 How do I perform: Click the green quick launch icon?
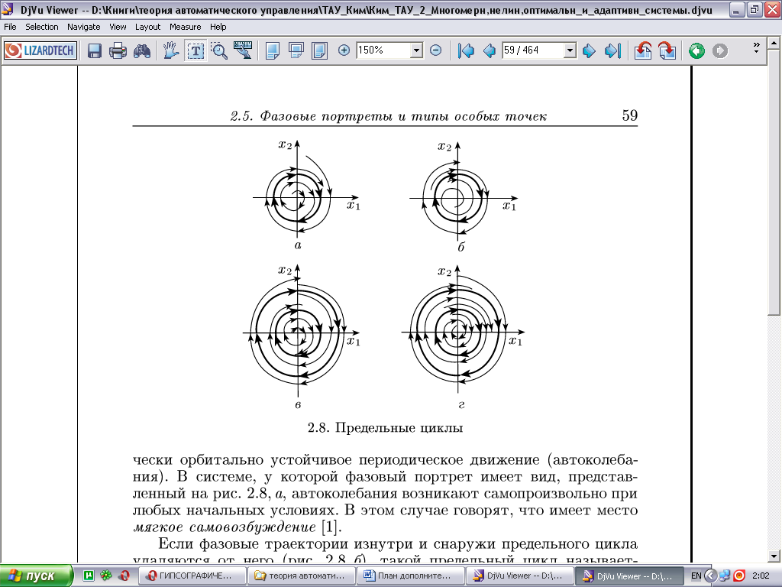click(89, 576)
